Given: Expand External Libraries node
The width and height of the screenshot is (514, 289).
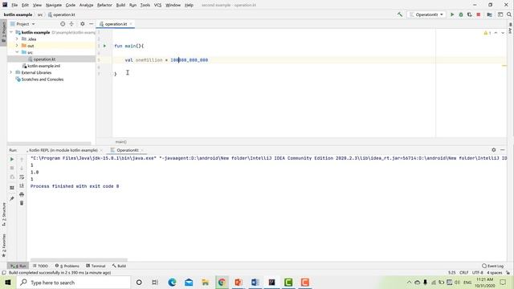Looking at the screenshot, I should point(11,72).
